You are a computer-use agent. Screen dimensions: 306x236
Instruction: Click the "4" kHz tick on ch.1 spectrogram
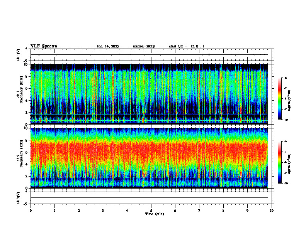27,101
